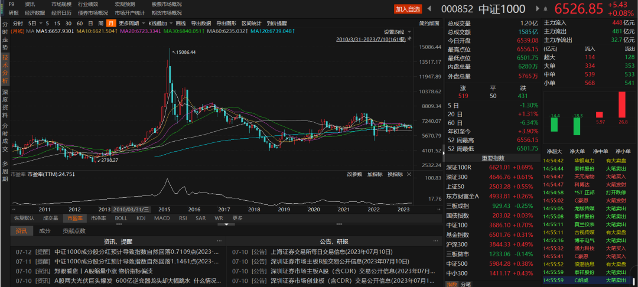Open the 区间统计 range statistics

(251, 23)
